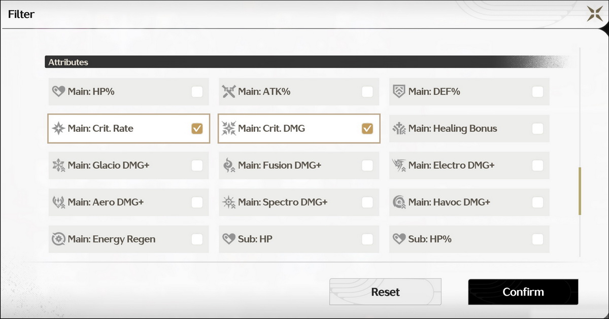Uncheck the Main: Crit. Rate checkbox
The width and height of the screenshot is (609, 319).
pyautogui.click(x=197, y=129)
